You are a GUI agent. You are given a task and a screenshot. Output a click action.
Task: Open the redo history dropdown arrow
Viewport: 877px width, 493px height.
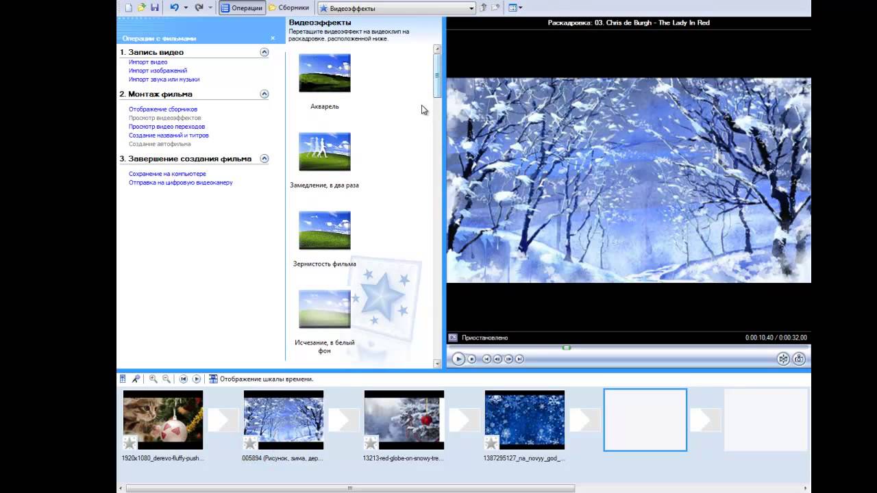[210, 8]
